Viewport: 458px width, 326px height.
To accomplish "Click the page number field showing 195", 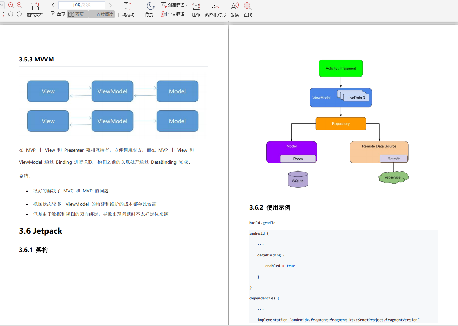I will [x=82, y=5].
